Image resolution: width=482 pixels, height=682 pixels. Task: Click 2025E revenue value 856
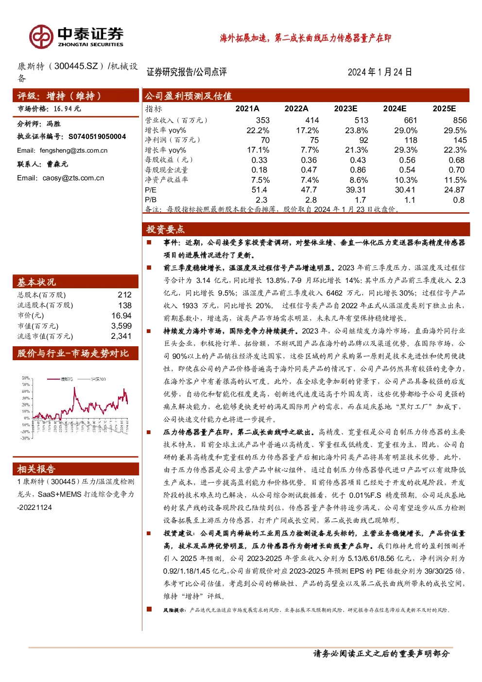(460, 120)
